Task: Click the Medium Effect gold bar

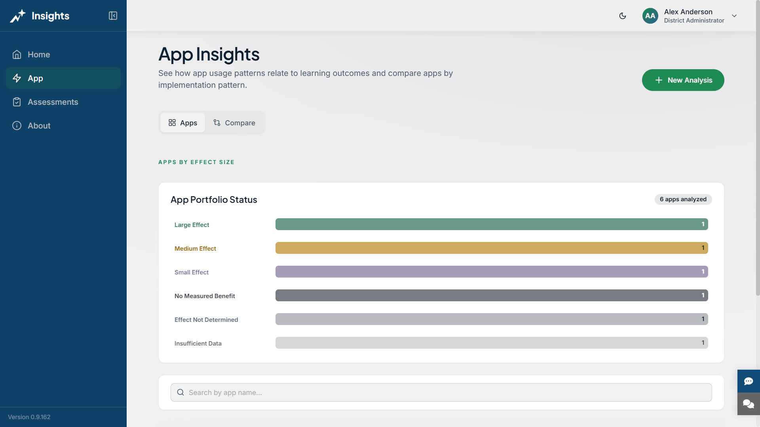Action: tap(492, 248)
